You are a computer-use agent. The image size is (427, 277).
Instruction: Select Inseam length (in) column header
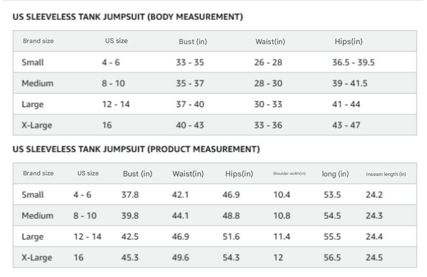(x=386, y=174)
